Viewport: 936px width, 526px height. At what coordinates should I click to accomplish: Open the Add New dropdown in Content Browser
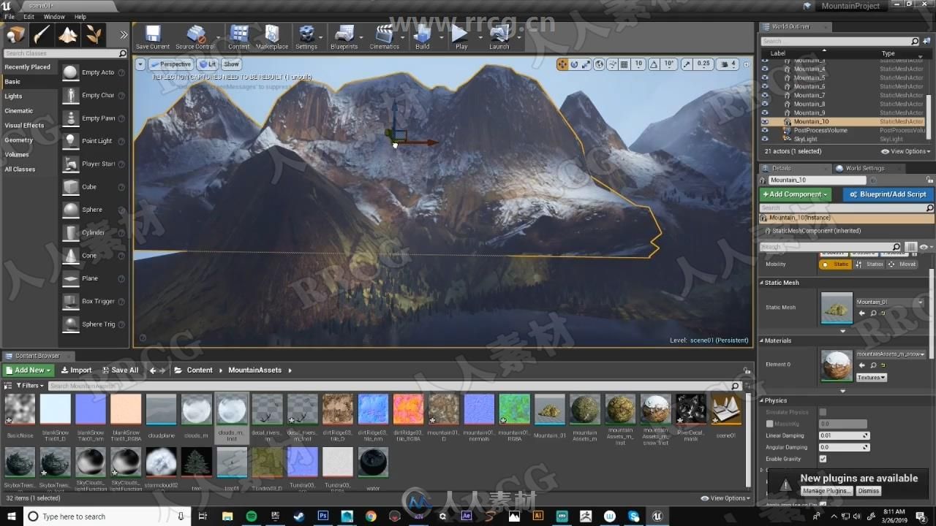coord(29,370)
